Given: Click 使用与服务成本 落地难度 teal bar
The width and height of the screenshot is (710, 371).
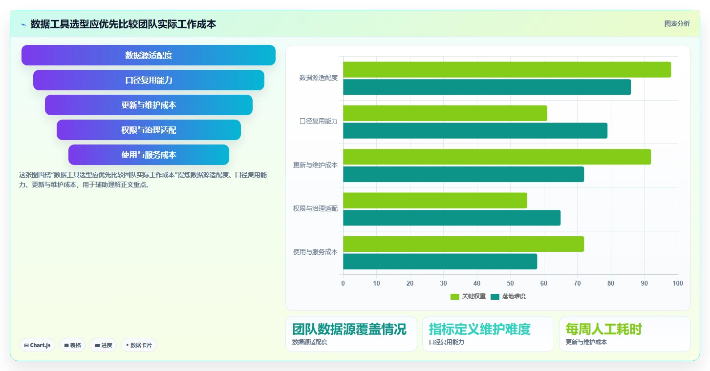Looking at the screenshot, I should pyautogui.click(x=440, y=262).
